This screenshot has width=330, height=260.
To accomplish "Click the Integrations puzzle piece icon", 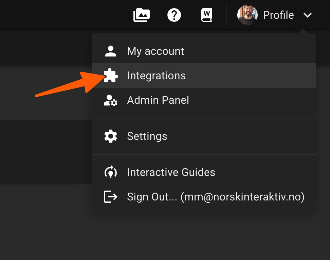I will (111, 75).
